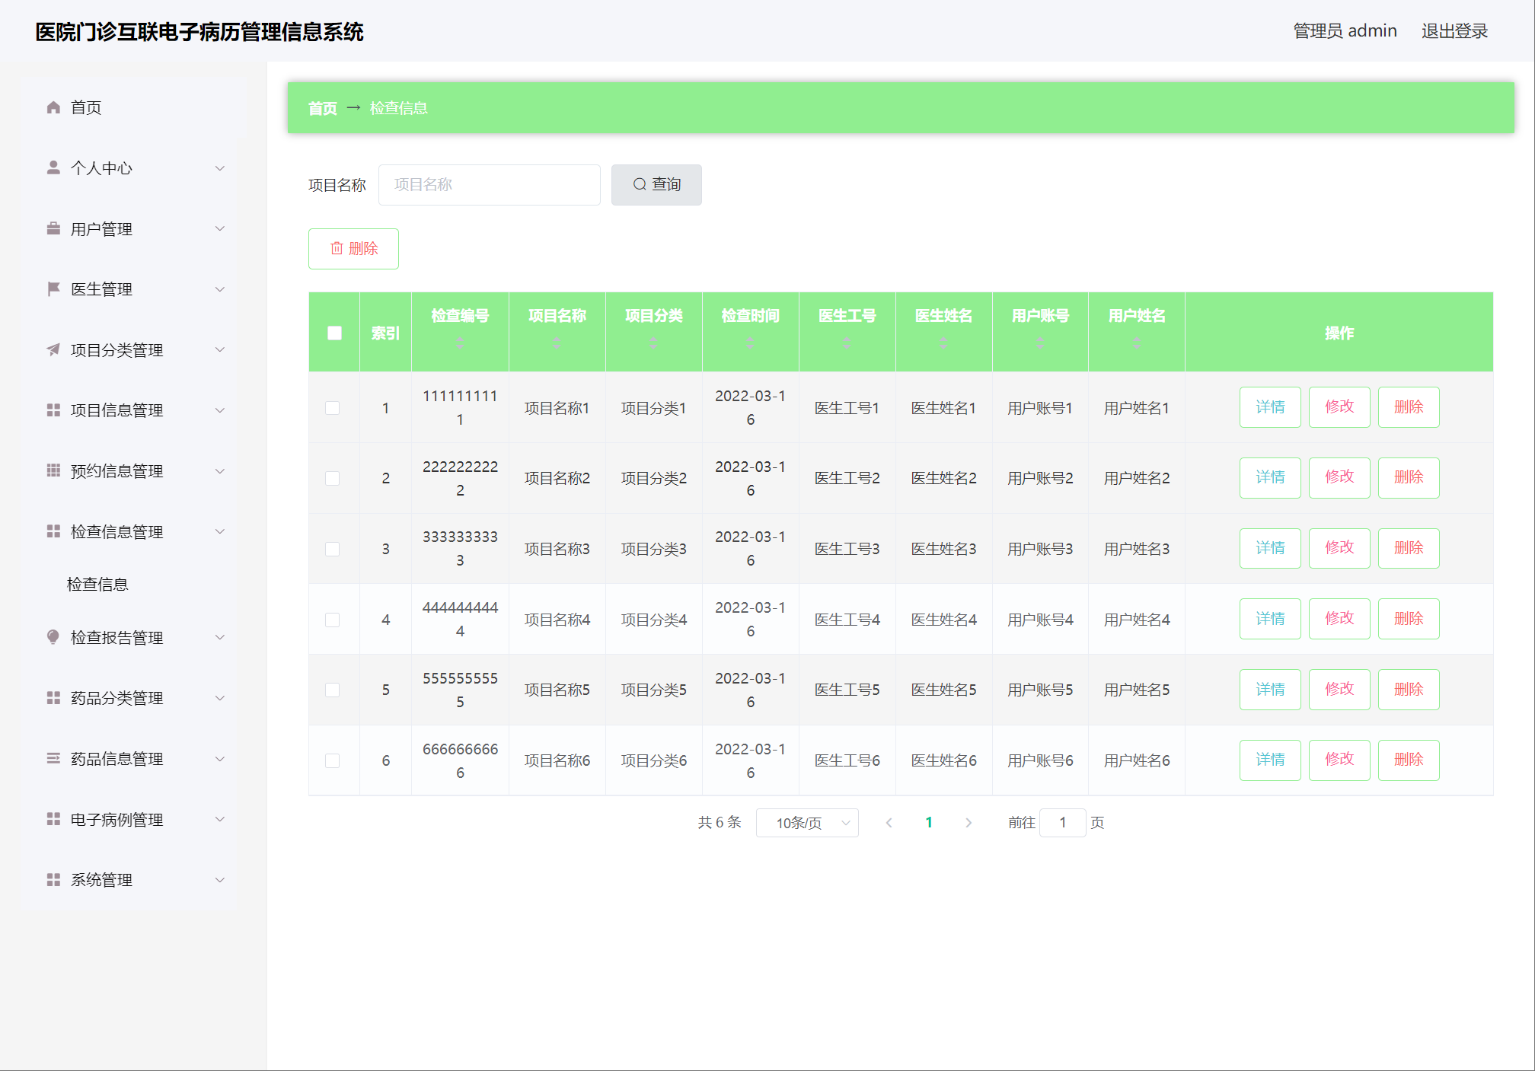Click the sort arrows under 检查编号 header
The width and height of the screenshot is (1535, 1071).
(x=460, y=343)
